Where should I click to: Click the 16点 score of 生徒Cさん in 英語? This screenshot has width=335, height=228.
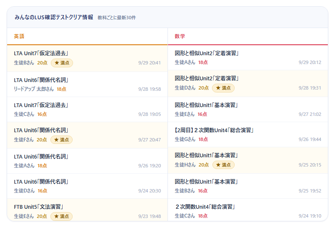(42, 114)
